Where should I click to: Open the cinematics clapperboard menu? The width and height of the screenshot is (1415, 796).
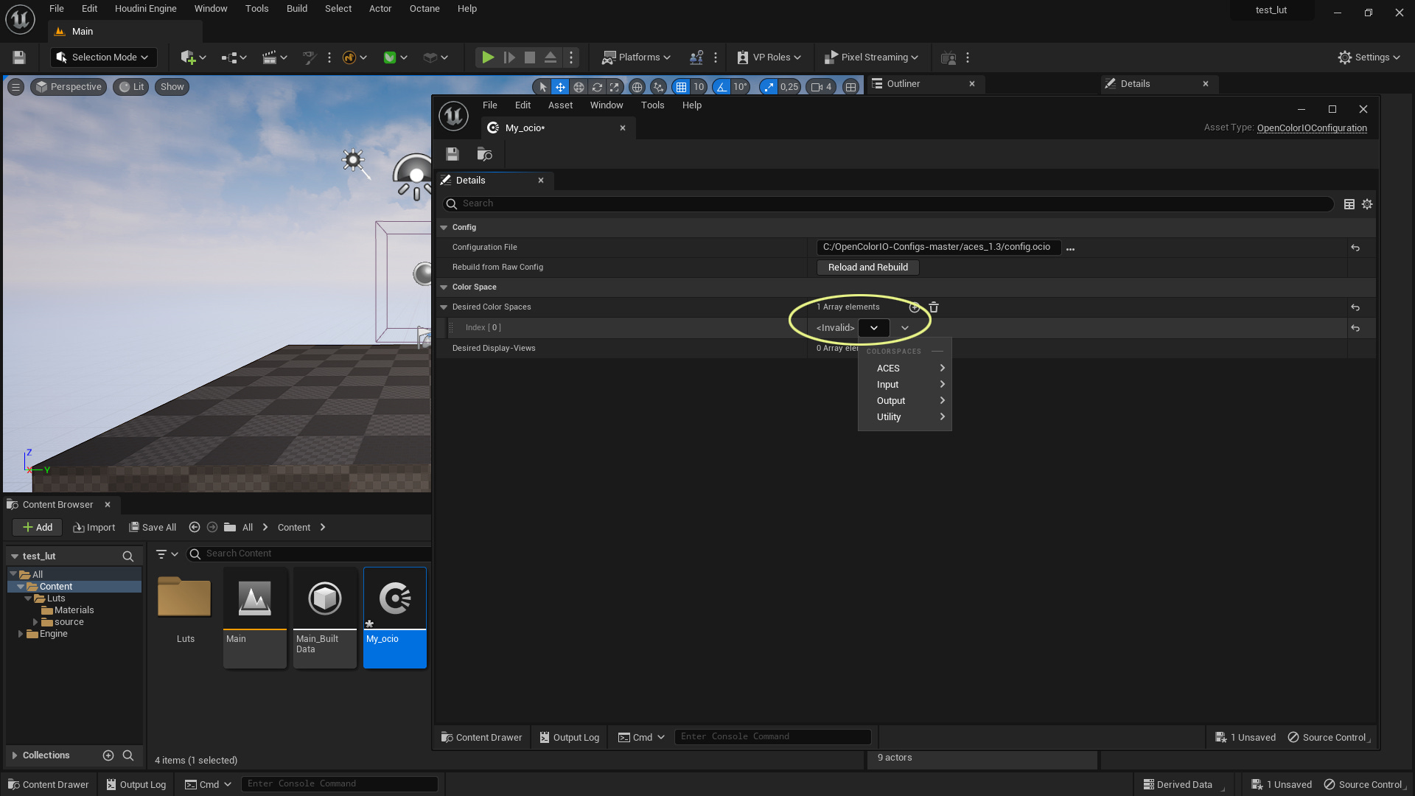click(274, 57)
